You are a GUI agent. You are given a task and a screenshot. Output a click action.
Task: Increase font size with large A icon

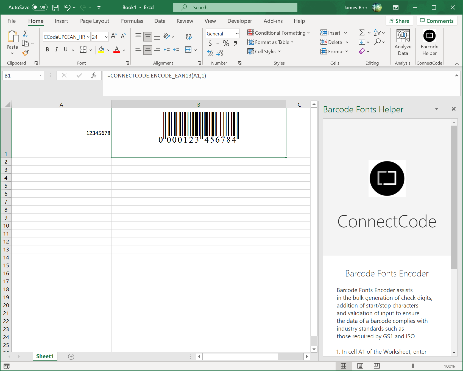[x=114, y=36]
